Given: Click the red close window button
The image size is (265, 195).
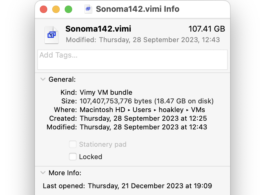Looking at the screenshot, I should point(44,9).
